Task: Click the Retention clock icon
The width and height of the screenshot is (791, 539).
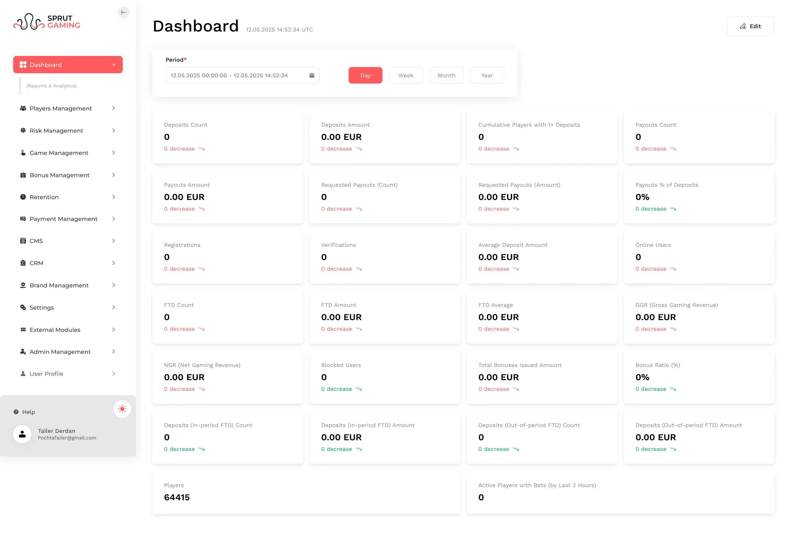Action: click(x=23, y=197)
